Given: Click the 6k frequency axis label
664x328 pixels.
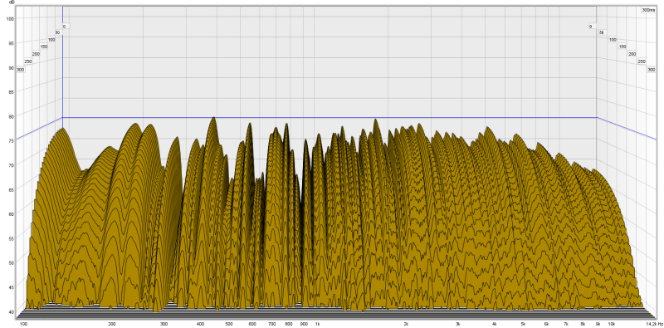Looking at the screenshot, I should [x=546, y=324].
